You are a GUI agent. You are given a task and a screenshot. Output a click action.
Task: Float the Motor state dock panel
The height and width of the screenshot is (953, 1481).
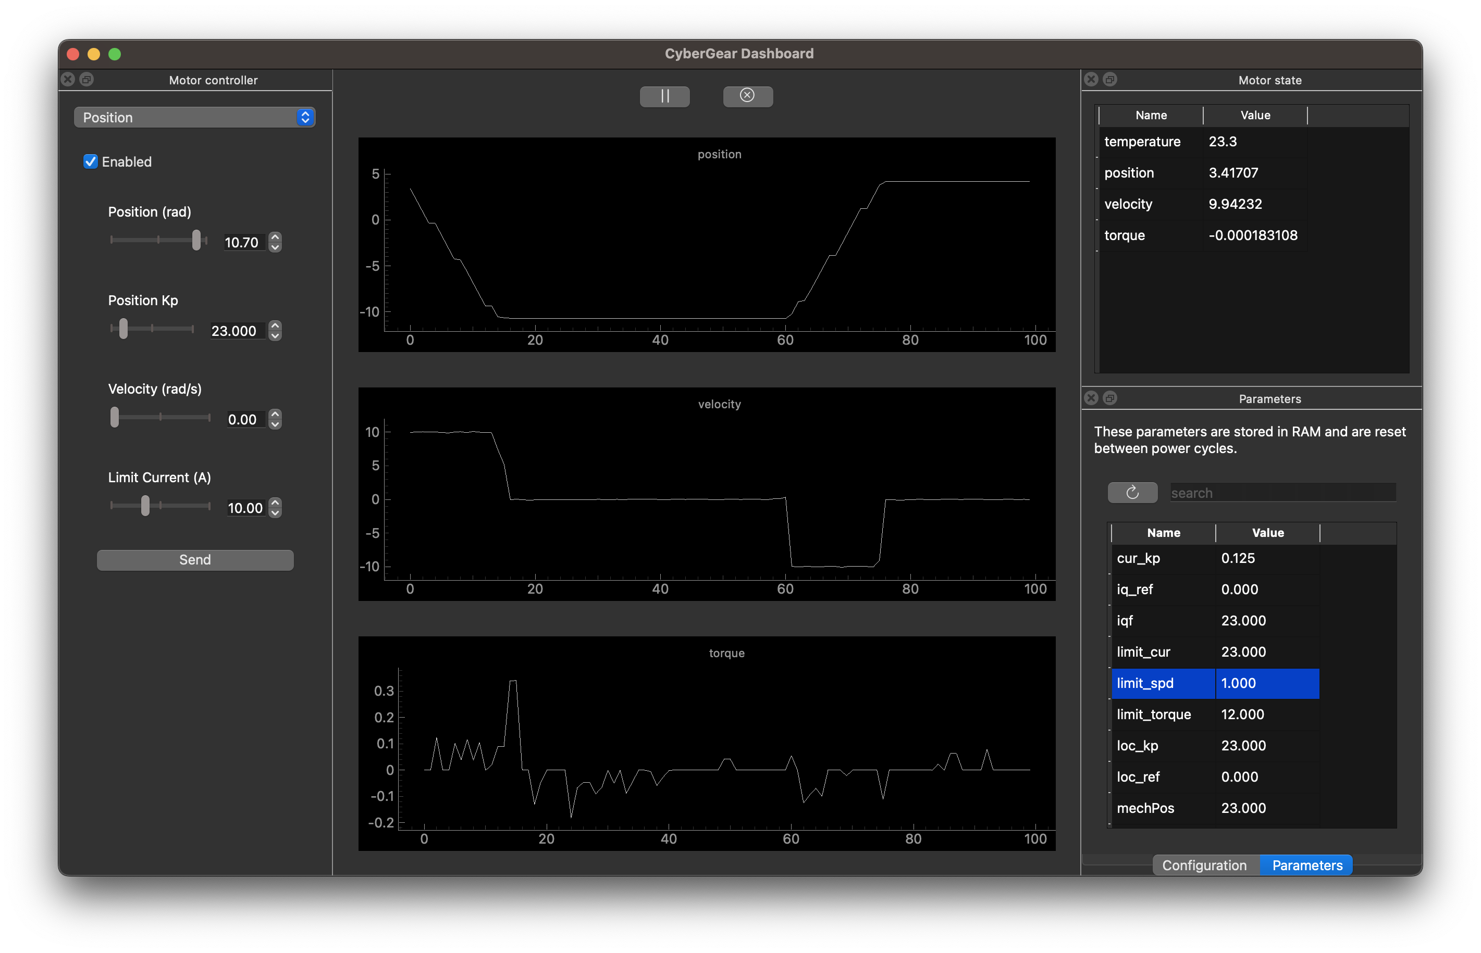[1109, 79]
